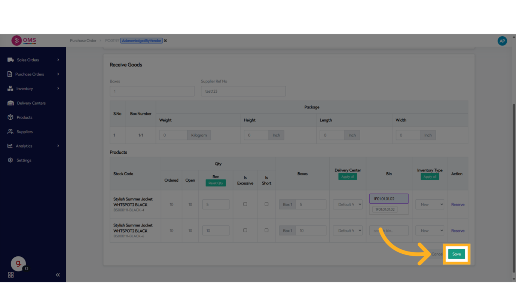Viewport: 516px width, 290px height.
Task: Open Settings gear icon in sidebar
Action: (x=10, y=160)
